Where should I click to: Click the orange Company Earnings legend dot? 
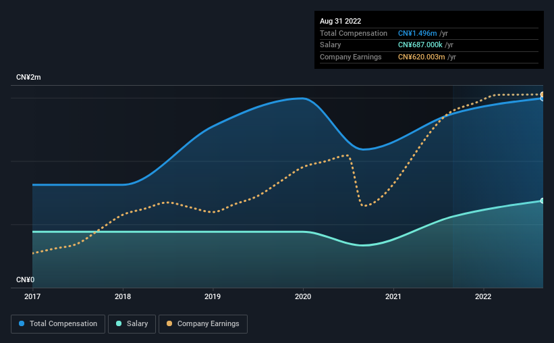tap(169, 323)
